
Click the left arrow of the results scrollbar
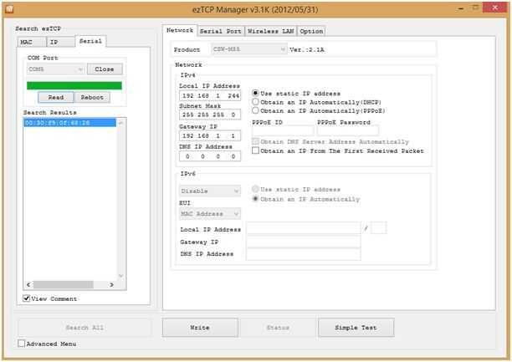[28, 284]
